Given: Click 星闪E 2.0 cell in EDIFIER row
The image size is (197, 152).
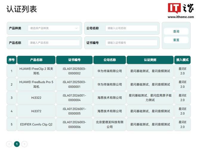Looking at the screenshot, I should 182,125.
